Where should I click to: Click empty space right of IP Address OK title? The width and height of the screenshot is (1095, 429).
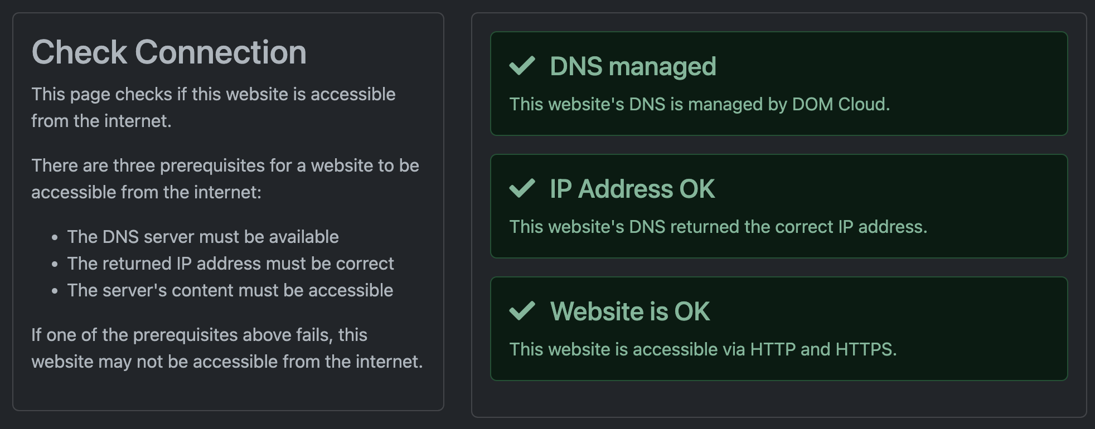[892, 189]
